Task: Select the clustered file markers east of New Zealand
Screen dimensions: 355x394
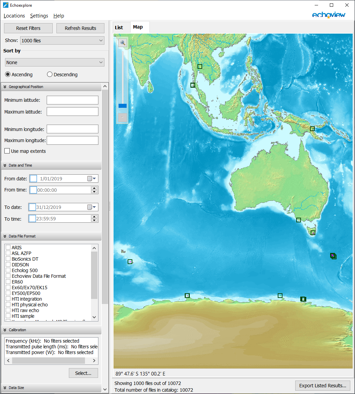Action: click(x=333, y=256)
